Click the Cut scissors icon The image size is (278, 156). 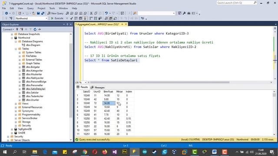pos(91,13)
